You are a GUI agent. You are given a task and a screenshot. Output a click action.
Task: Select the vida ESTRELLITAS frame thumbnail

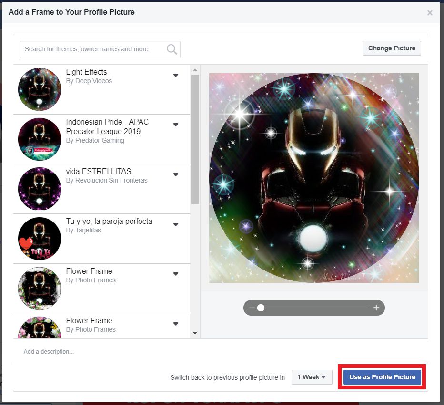[x=40, y=189]
